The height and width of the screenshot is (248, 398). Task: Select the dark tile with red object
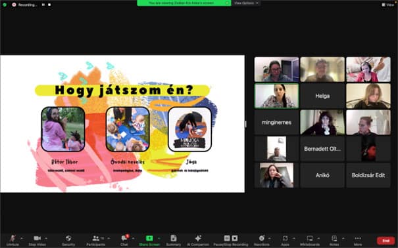[368, 149]
